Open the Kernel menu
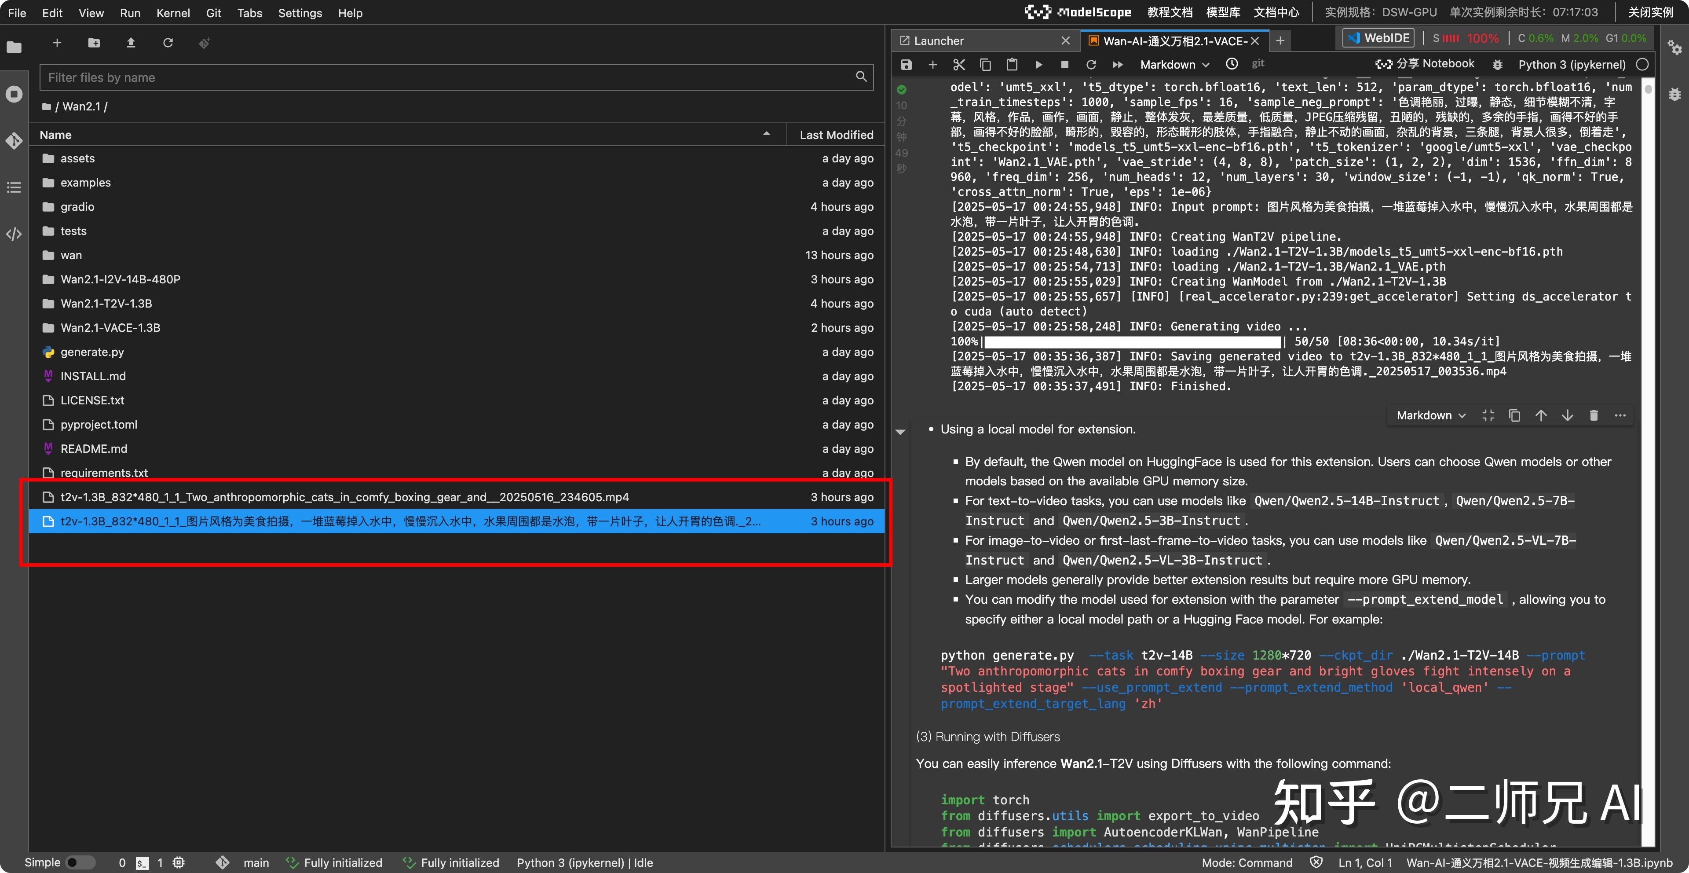 coord(173,12)
